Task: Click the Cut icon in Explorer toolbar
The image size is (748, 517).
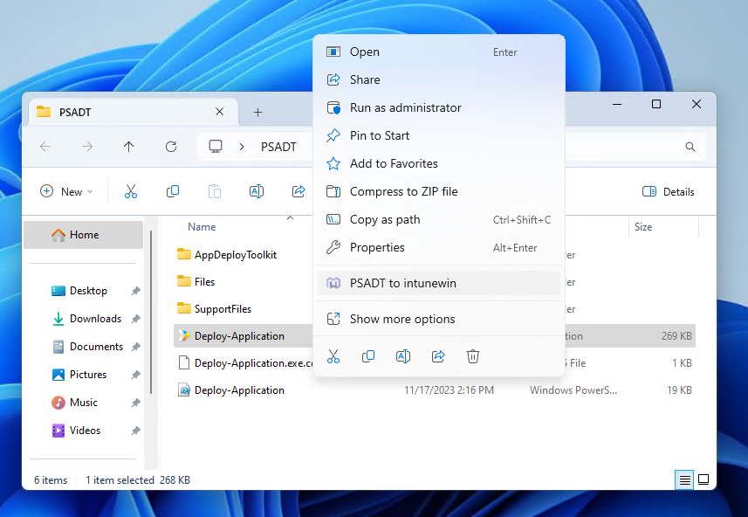Action: (x=131, y=191)
